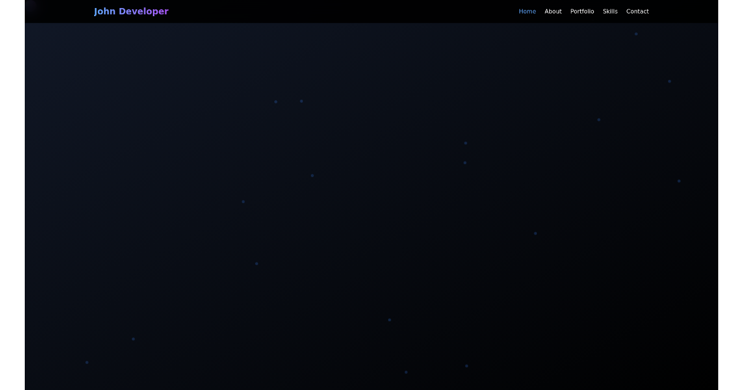Click empty navbar space between logo and Home
The image size is (743, 390).
click(x=341, y=11)
